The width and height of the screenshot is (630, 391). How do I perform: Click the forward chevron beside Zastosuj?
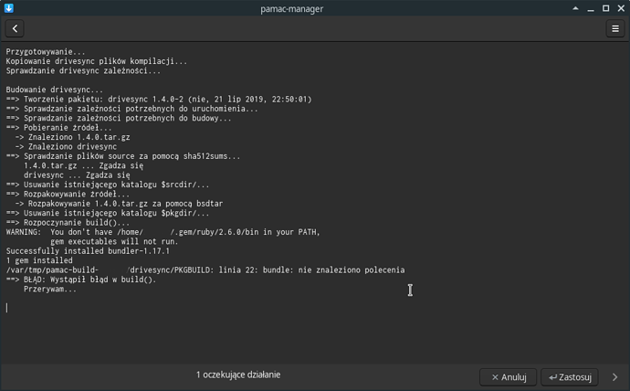pyautogui.click(x=614, y=377)
